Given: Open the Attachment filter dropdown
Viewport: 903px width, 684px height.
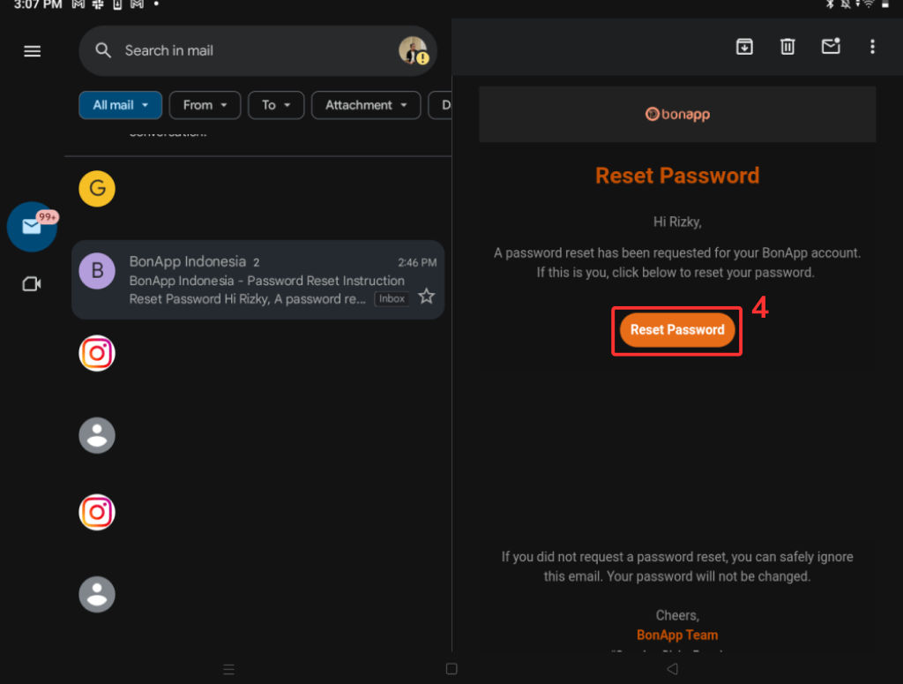Looking at the screenshot, I should click(366, 105).
